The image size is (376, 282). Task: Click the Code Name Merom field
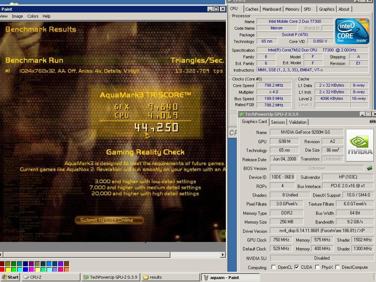pos(276,28)
